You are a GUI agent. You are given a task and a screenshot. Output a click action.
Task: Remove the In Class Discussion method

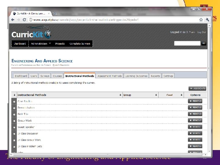[195, 133]
